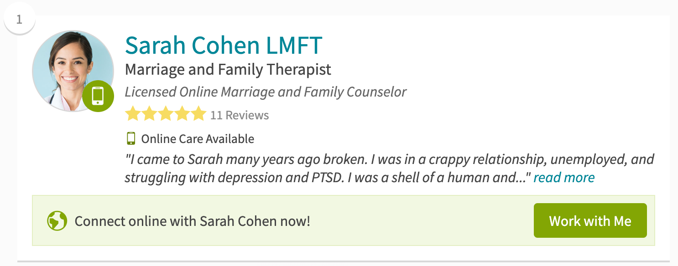Click the Marriage and Family Therapist title
Screen dimensions: 678x266
228,70
